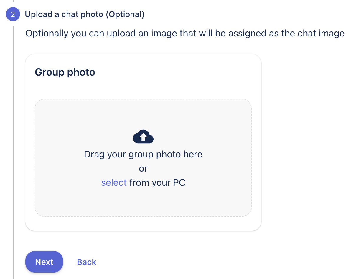This screenshot has width=356, height=279.
Task: Click the "select" file link
Action: pos(114,182)
